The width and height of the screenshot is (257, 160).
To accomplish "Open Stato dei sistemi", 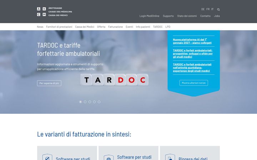I will point(187,16).
